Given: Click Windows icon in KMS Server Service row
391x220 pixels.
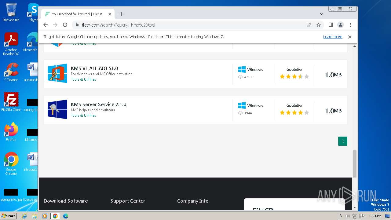Looking at the screenshot, I should pyautogui.click(x=242, y=105).
